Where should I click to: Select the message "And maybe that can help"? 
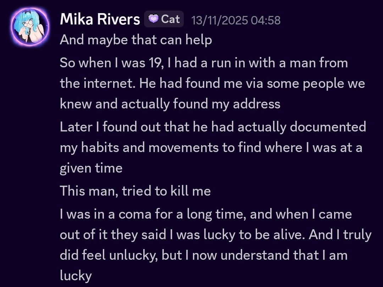click(x=136, y=40)
